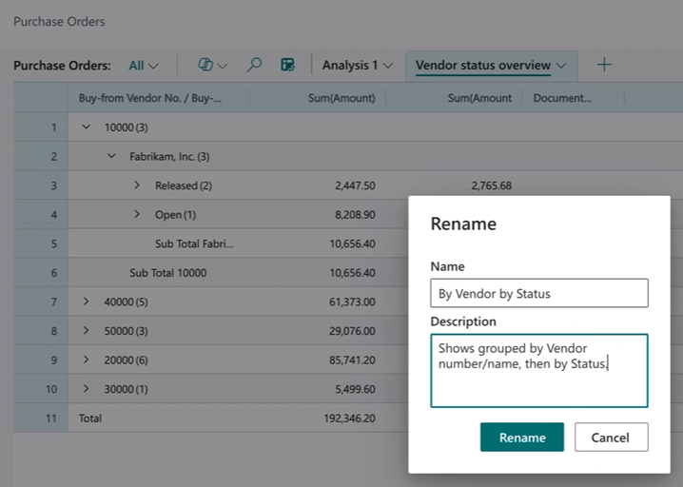Expand the 50000 (3) vendor group
The image size is (683, 487).
pyautogui.click(x=86, y=331)
